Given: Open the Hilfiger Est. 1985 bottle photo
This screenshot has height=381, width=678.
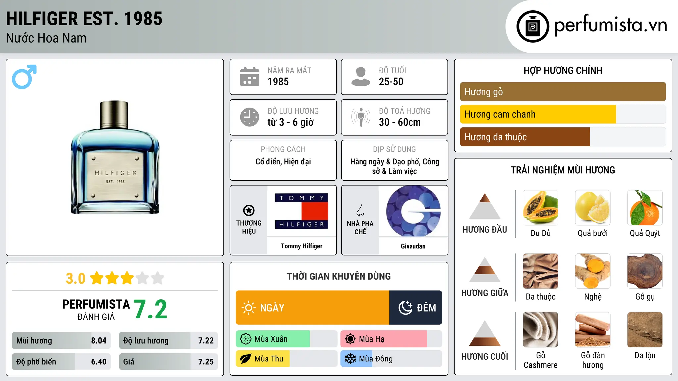Looking at the screenshot, I should (x=115, y=157).
